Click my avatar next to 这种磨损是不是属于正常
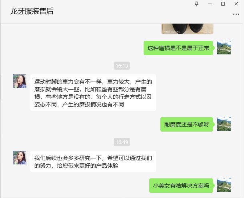This screenshot has height=198, width=244. [x=224, y=48]
